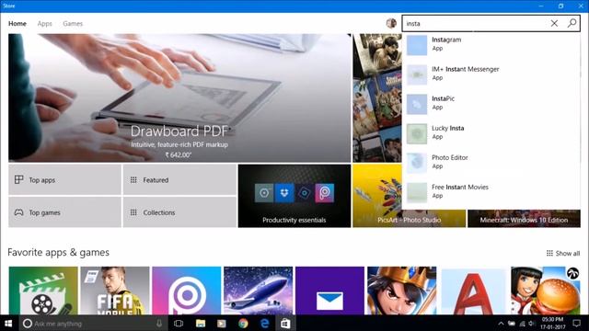Viewport: 589px width, 331px height.
Task: Open Task View on the taskbar
Action: 179,323
